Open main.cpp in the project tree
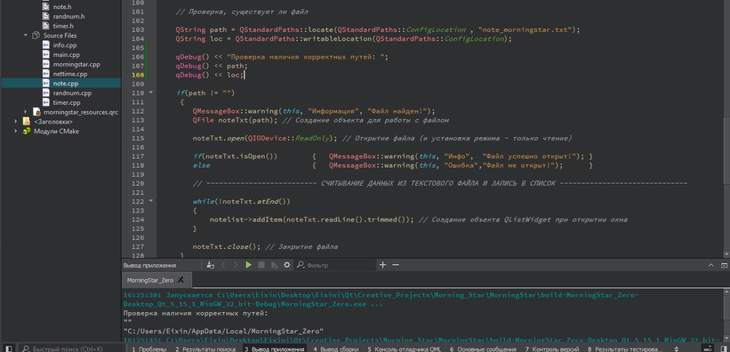Viewport: 730px width, 352px height. click(66, 55)
